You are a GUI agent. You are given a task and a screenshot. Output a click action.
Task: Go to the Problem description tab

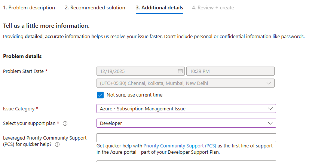coord(29,7)
